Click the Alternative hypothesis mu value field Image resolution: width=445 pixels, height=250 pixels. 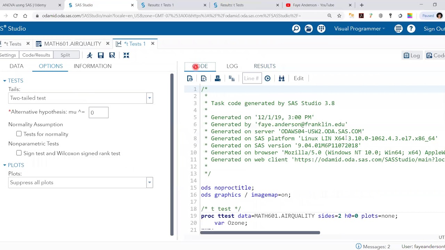coord(98,112)
